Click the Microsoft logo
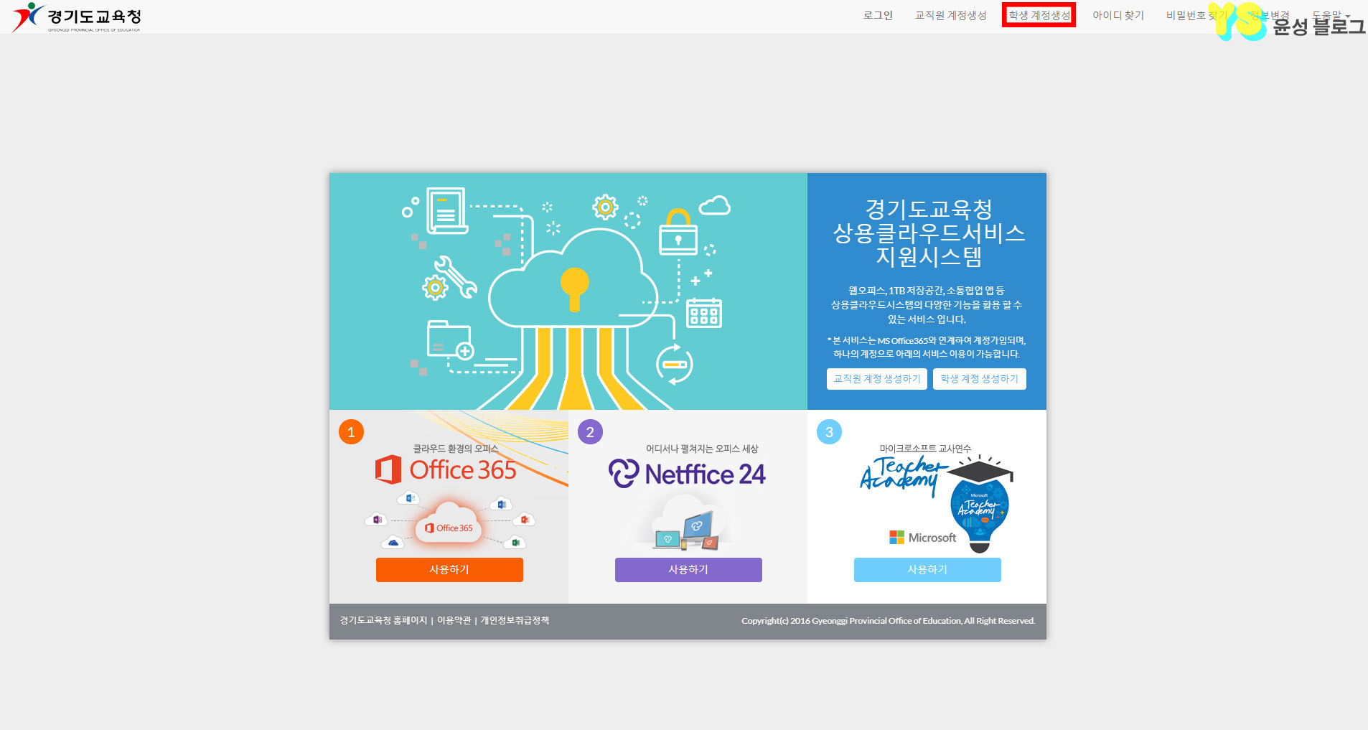 click(x=922, y=538)
